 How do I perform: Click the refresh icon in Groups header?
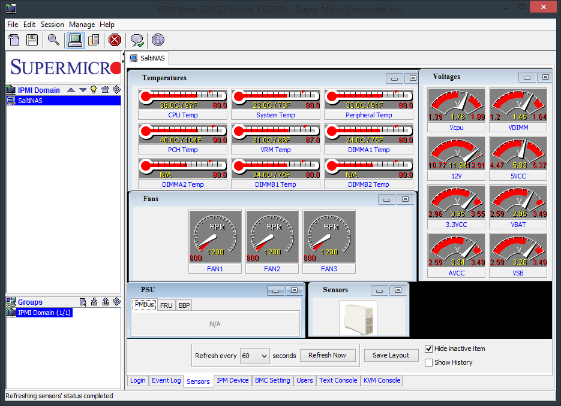coord(116,302)
